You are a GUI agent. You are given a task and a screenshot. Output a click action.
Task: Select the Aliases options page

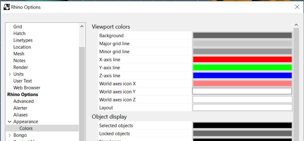[x=21, y=115]
